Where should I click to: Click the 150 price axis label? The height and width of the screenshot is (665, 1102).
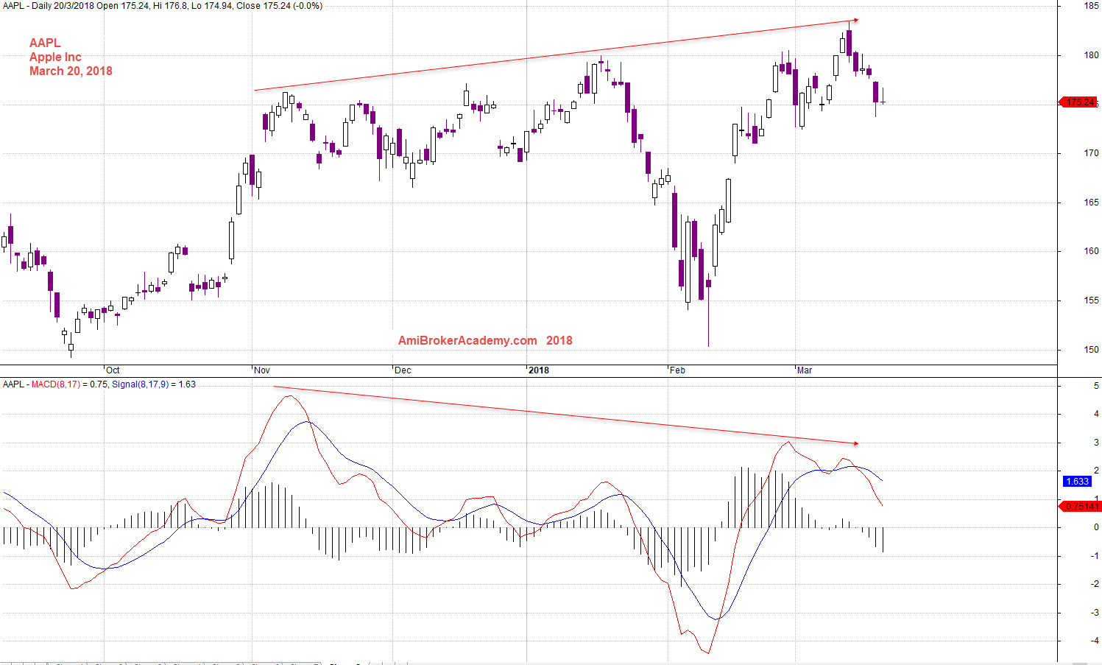[x=1091, y=350]
